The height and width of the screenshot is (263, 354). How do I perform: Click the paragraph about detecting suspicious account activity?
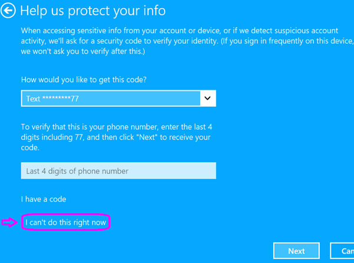[x=188, y=41]
